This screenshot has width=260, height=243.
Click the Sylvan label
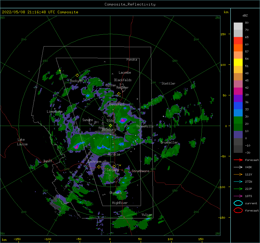tap(111, 85)
